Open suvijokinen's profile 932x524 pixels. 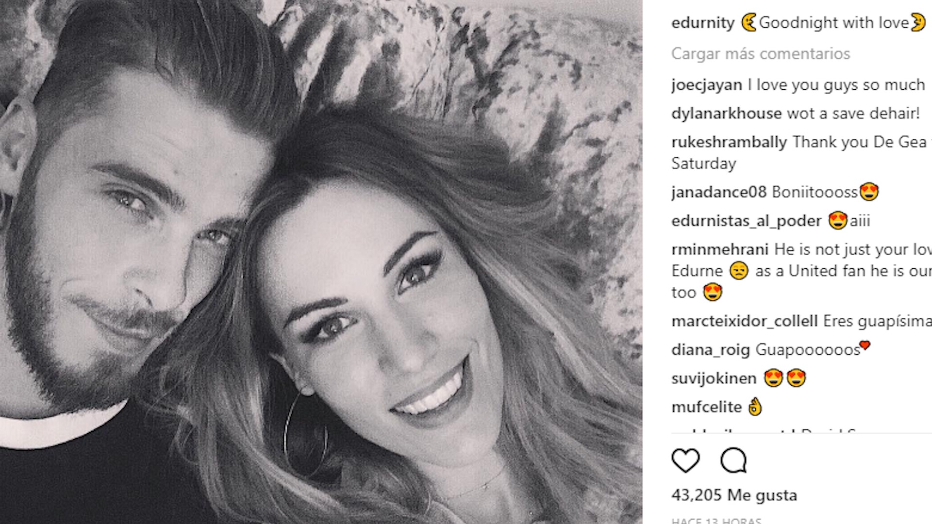pos(714,378)
